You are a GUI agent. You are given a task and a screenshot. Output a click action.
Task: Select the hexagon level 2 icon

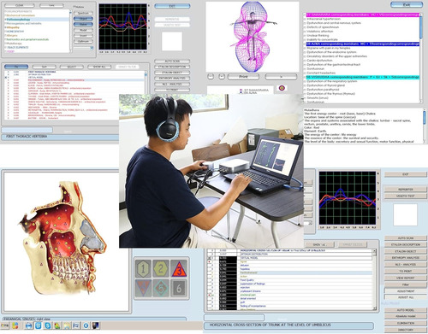[161, 268]
